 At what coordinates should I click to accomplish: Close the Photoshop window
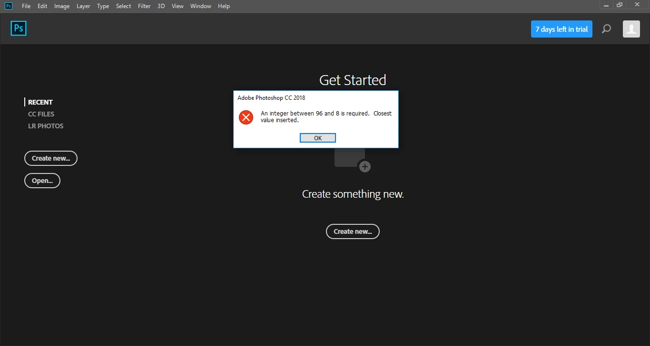pyautogui.click(x=638, y=4)
